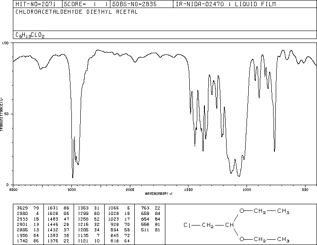Select the WAVENUMBER axis title below the plot
Image resolution: width=317 pixels, height=245 pixels.
tap(159, 194)
